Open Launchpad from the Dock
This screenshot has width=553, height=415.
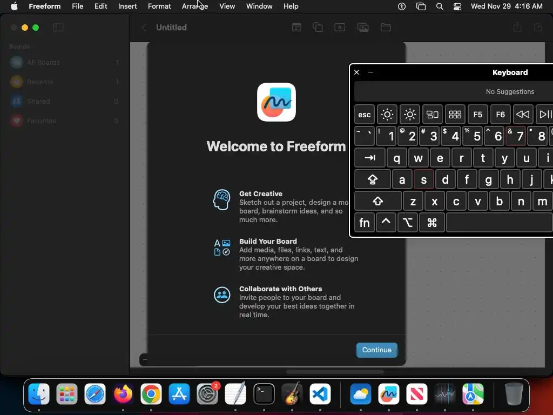pos(66,394)
